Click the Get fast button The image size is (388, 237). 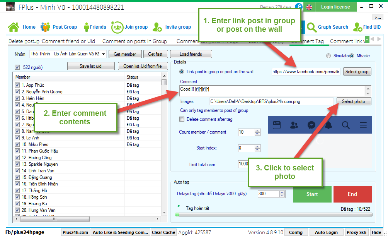(155, 54)
